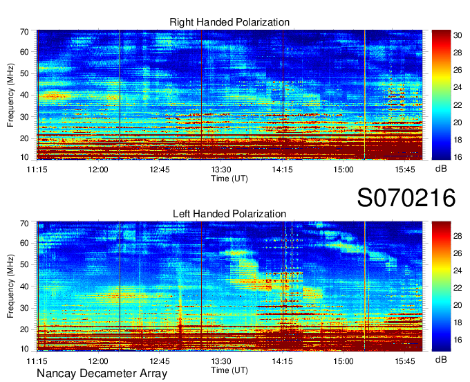
Task: Click the 'Left Handed Polarization' title
Action: [x=229, y=214]
